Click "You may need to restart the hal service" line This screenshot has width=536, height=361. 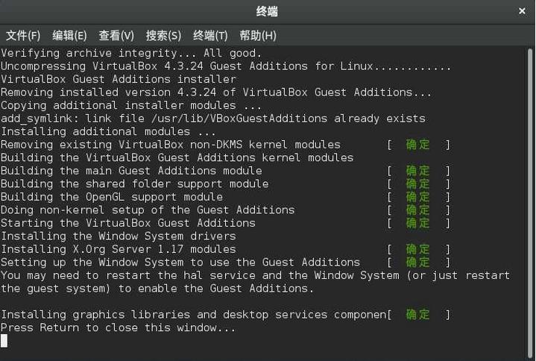click(x=256, y=275)
